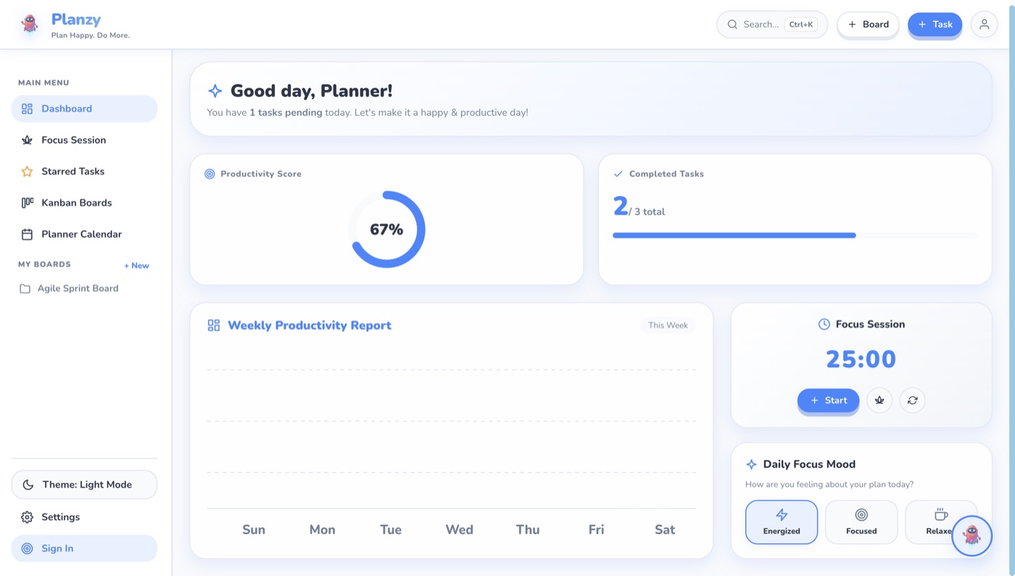Image resolution: width=1015 pixels, height=576 pixels.
Task: Start the 25:00 focus session
Action: tap(828, 401)
